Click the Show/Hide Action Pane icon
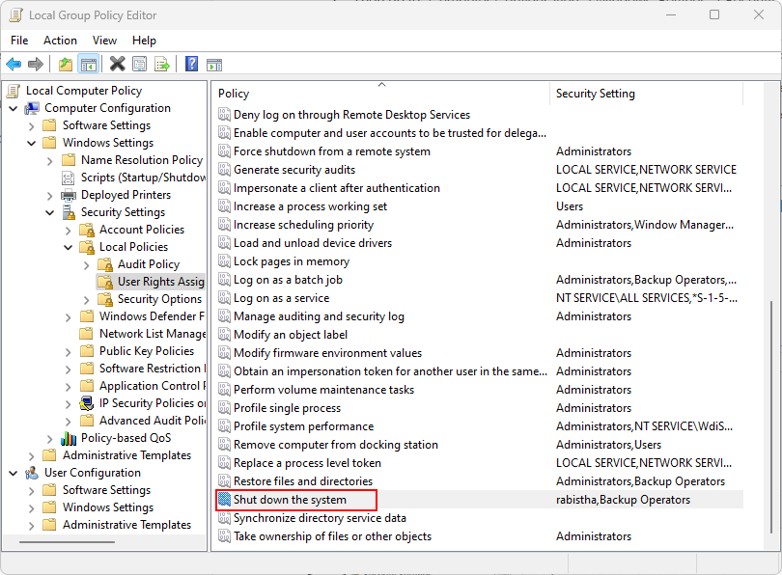This screenshot has height=575, width=782. pos(214,65)
